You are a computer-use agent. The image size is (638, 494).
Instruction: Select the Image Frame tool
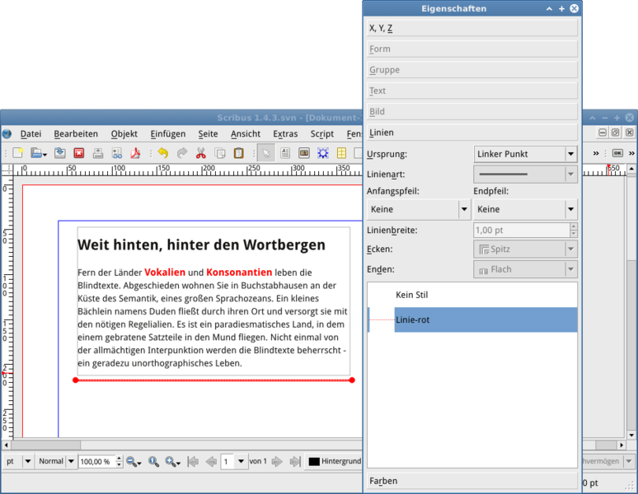pos(303,153)
